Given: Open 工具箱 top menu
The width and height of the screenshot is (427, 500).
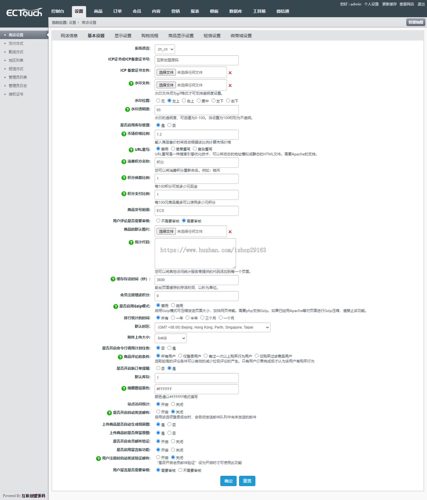Looking at the screenshot, I should click(259, 11).
